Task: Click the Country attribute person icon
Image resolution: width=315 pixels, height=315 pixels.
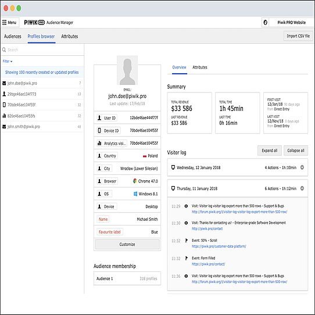Action: point(99,156)
